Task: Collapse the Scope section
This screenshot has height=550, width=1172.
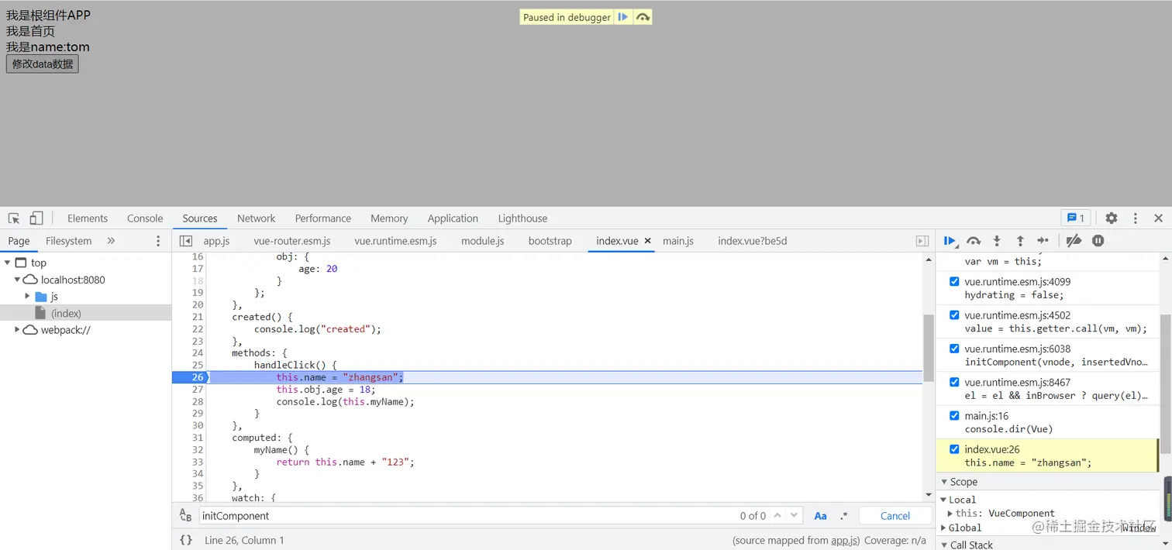Action: click(x=943, y=482)
